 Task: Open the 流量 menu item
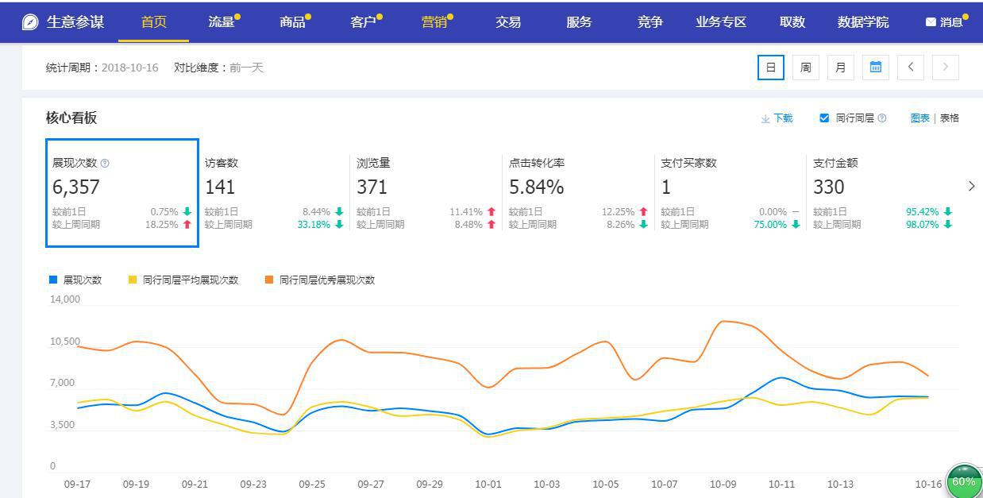click(x=221, y=22)
